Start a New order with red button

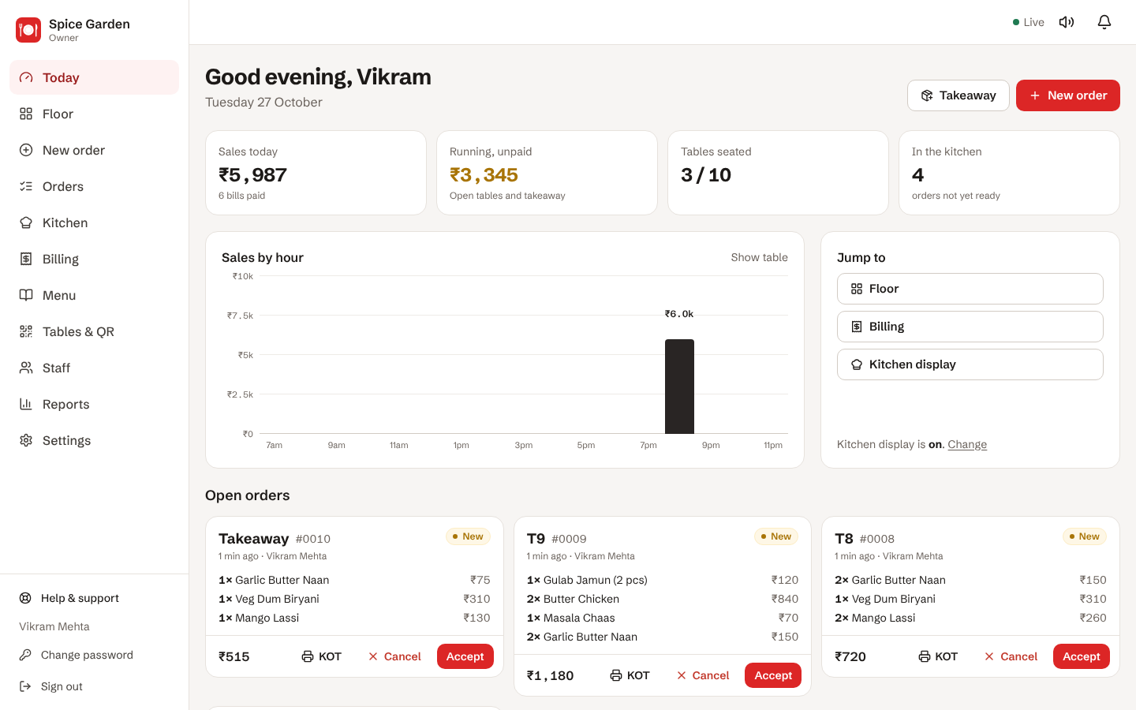[x=1068, y=95]
